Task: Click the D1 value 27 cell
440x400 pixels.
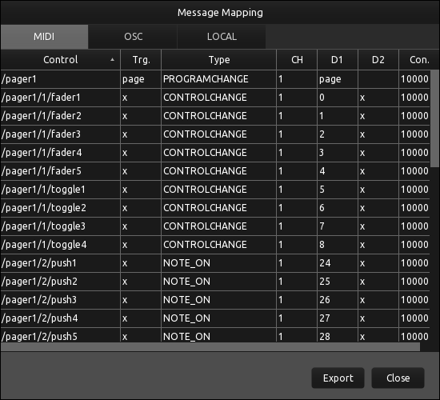Action: [338, 318]
